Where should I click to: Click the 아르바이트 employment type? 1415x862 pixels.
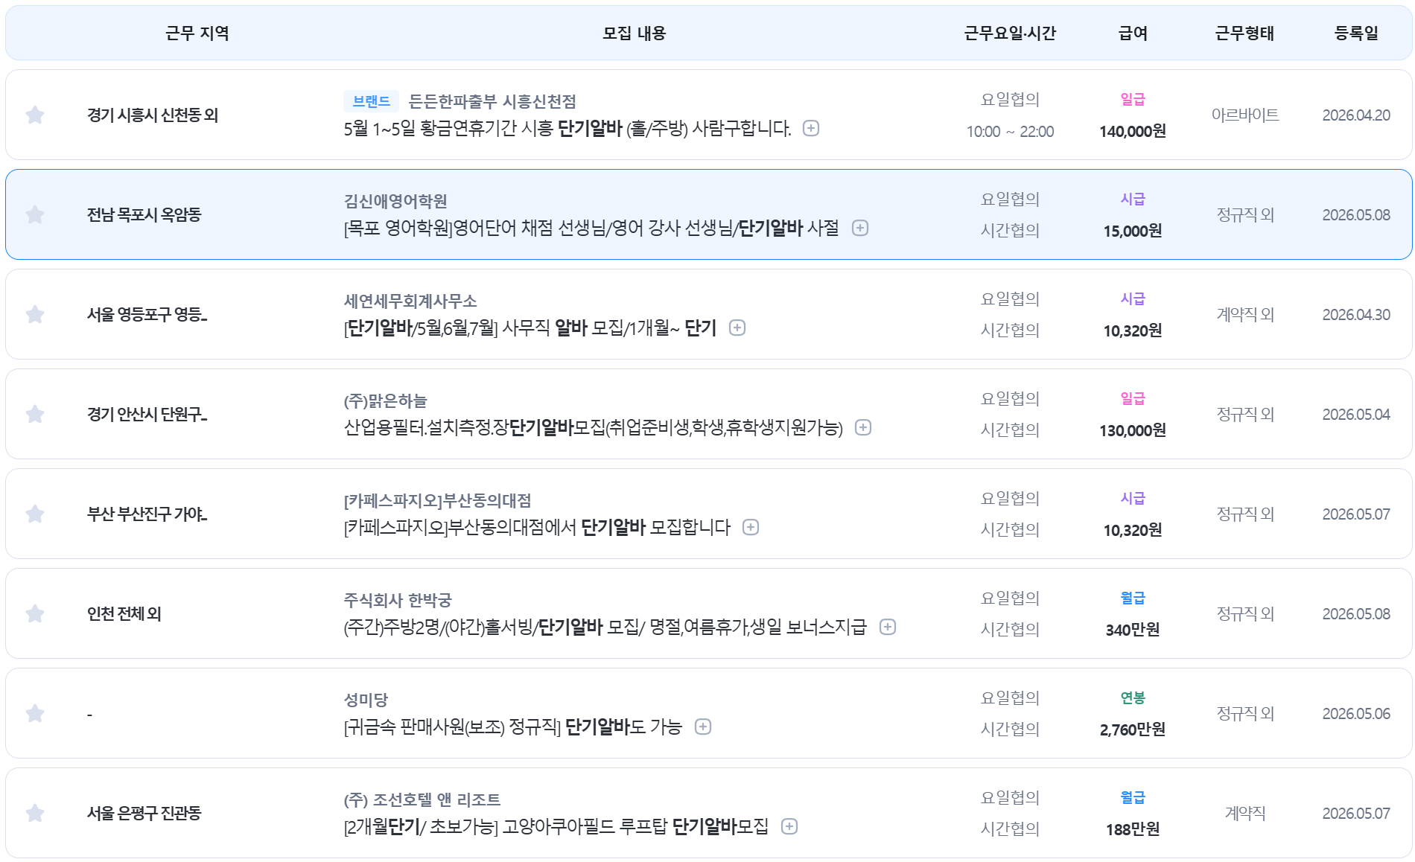[x=1245, y=115]
